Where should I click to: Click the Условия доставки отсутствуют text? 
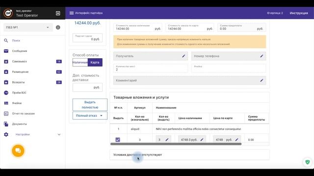[137, 154]
